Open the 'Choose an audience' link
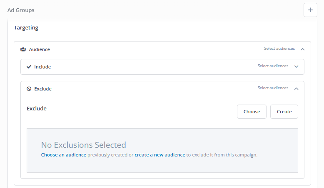This screenshot has height=188, width=324. tap(64, 155)
